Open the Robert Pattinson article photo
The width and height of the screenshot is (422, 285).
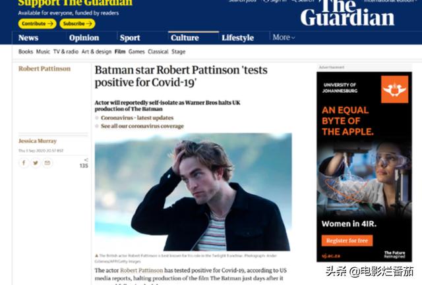point(193,192)
